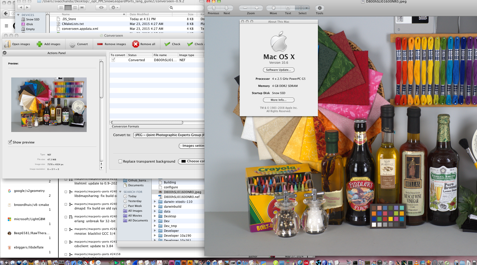Select the Move hand tool in Preview
This screenshot has height=265, width=477.
[273, 8]
